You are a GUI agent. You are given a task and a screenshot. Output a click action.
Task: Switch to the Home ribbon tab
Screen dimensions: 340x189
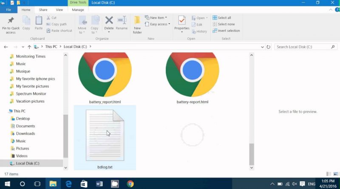[26, 10]
